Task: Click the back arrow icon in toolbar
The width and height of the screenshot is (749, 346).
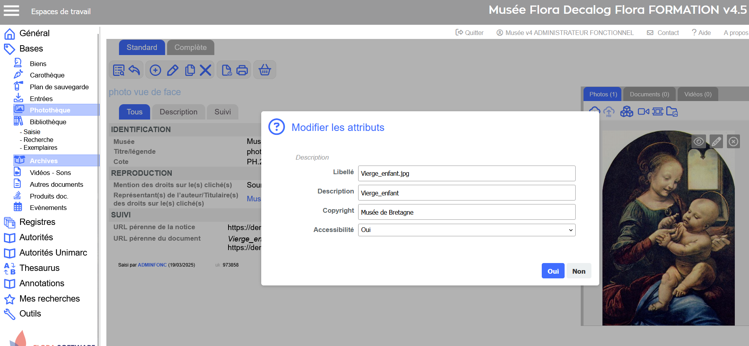Action: [x=134, y=70]
